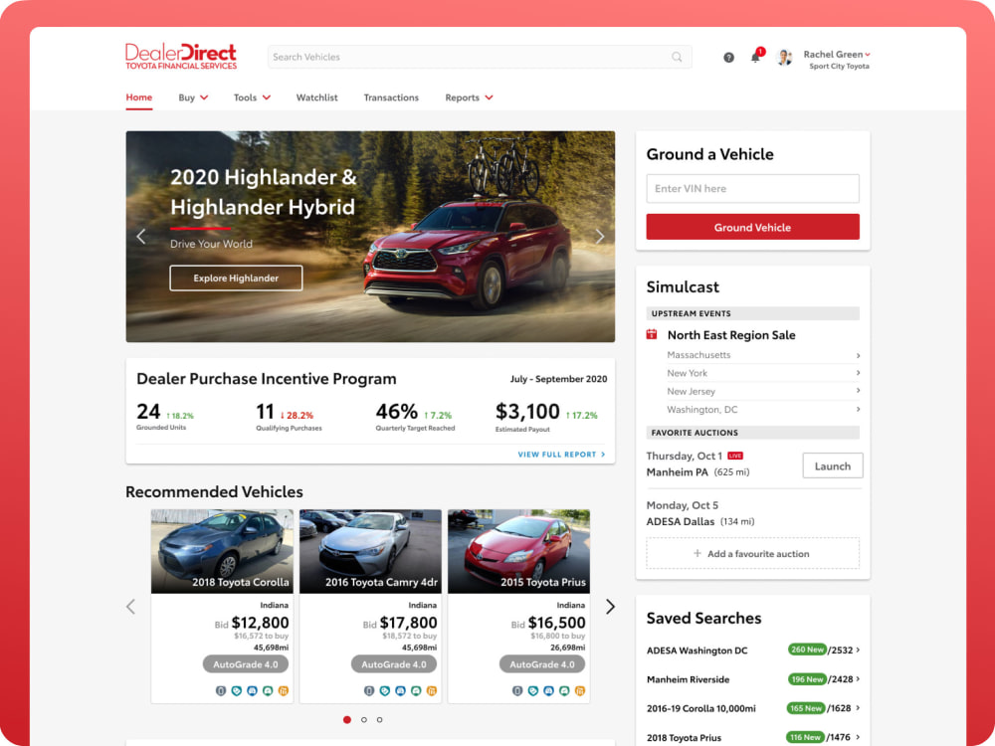This screenshot has width=995, height=746.
Task: Open Manheim Riverside saved search
Action: click(753, 679)
